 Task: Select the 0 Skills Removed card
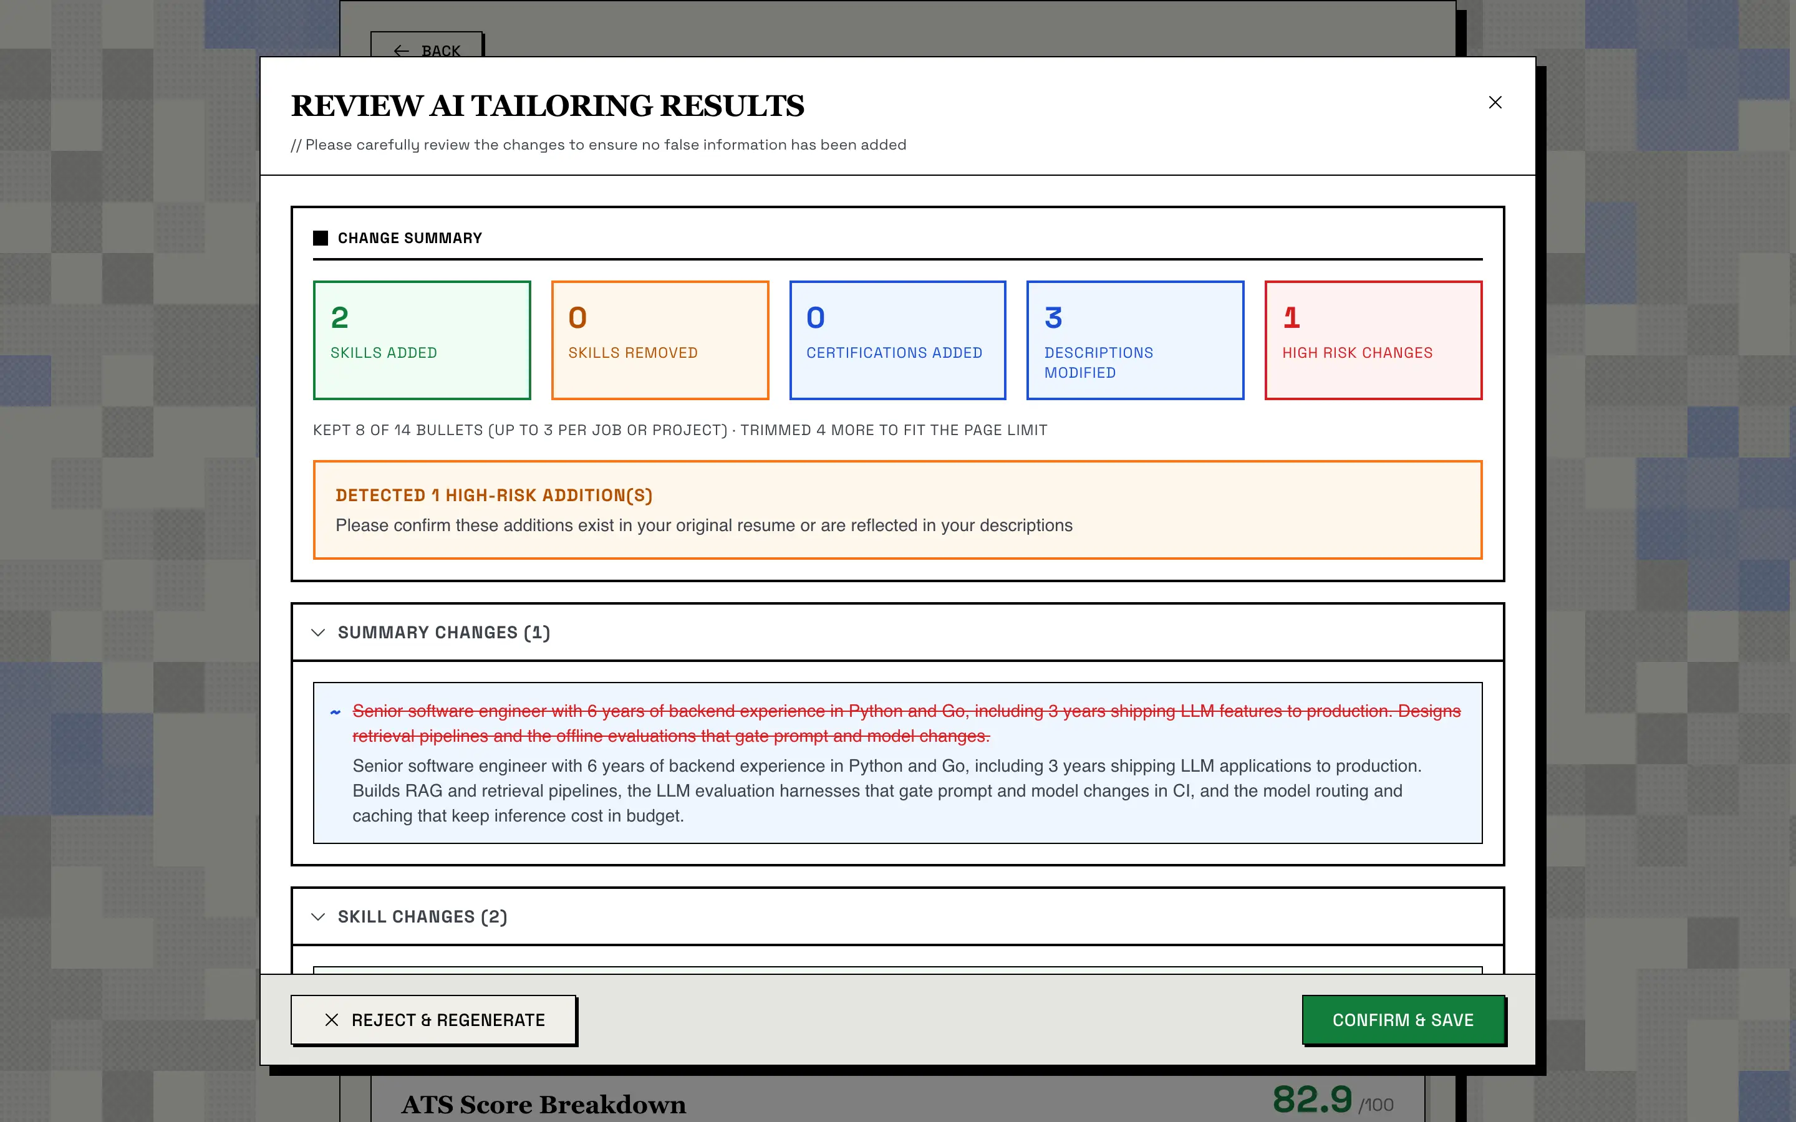660,340
